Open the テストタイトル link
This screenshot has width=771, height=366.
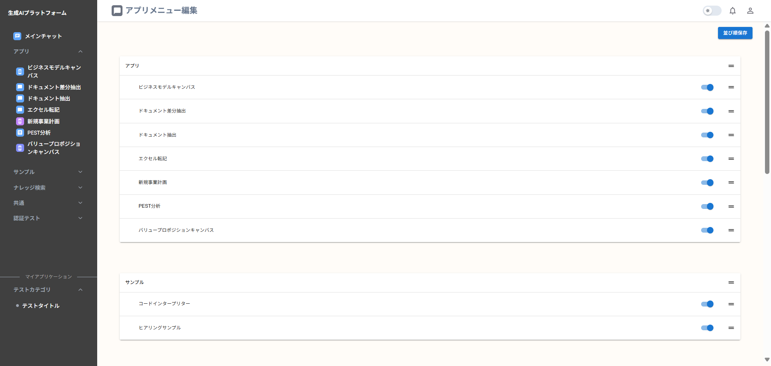(41, 306)
